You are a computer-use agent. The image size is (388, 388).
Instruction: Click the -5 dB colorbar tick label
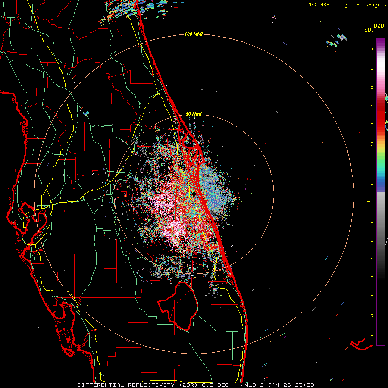pos(370,278)
